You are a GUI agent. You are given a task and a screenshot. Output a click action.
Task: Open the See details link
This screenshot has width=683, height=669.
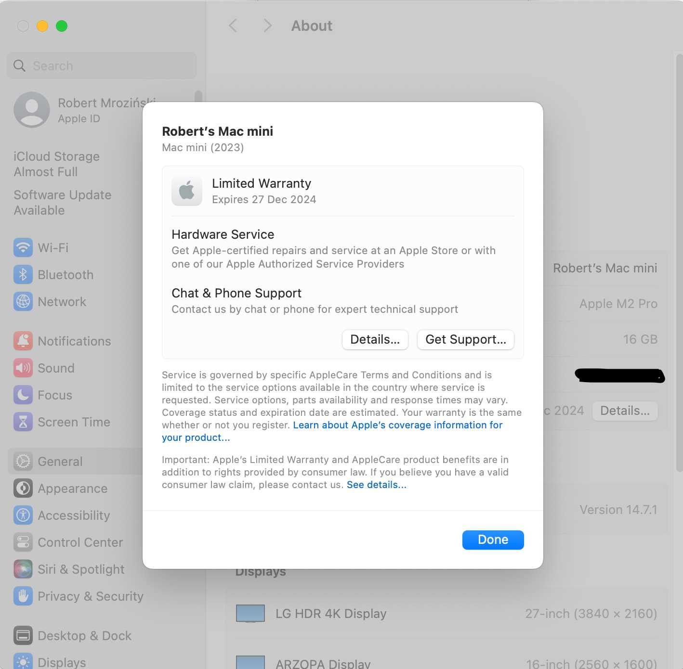[377, 485]
